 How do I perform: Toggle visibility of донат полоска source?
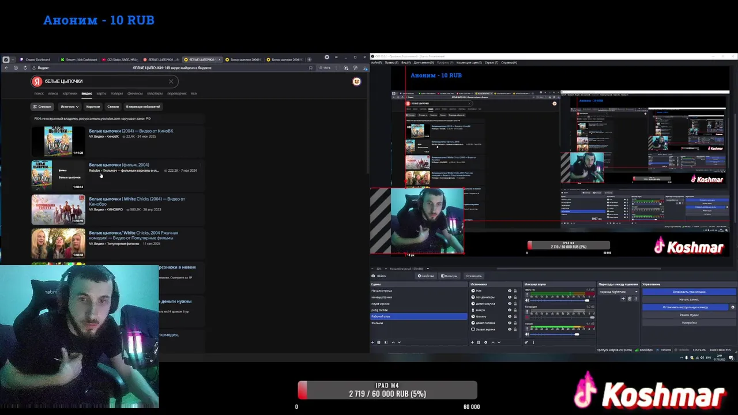510,323
